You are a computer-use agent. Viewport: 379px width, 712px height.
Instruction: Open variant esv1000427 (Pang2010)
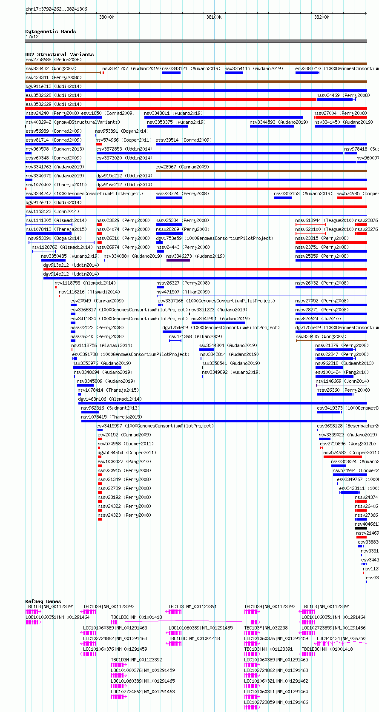click(124, 461)
